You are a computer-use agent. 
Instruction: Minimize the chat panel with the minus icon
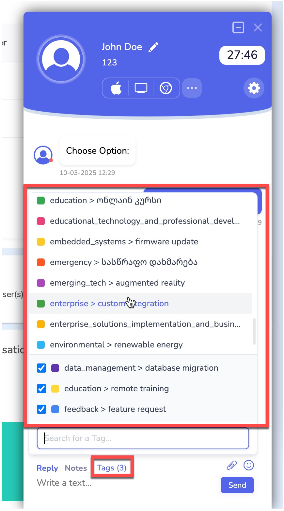tap(238, 28)
